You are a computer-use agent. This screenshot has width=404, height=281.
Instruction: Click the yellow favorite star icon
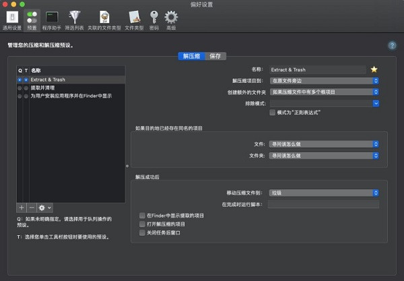point(374,69)
